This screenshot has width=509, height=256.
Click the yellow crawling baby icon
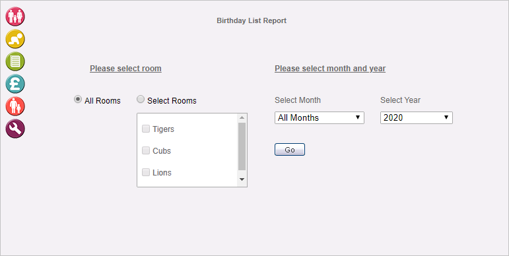tap(15, 39)
